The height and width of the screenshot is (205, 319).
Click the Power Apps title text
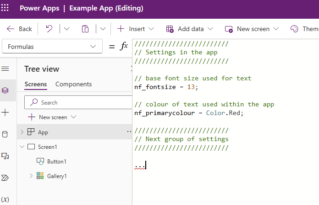pyautogui.click(x=39, y=8)
